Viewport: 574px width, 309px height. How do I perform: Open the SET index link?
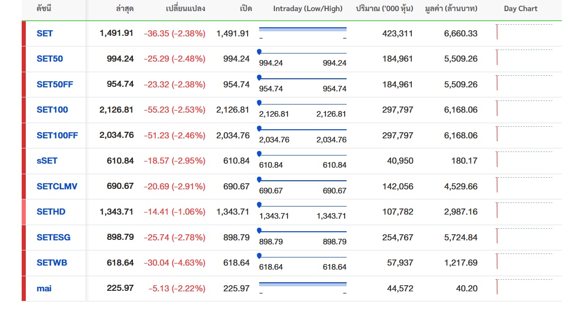[x=44, y=33]
